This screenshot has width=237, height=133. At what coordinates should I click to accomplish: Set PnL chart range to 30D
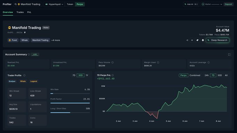[220, 75]
